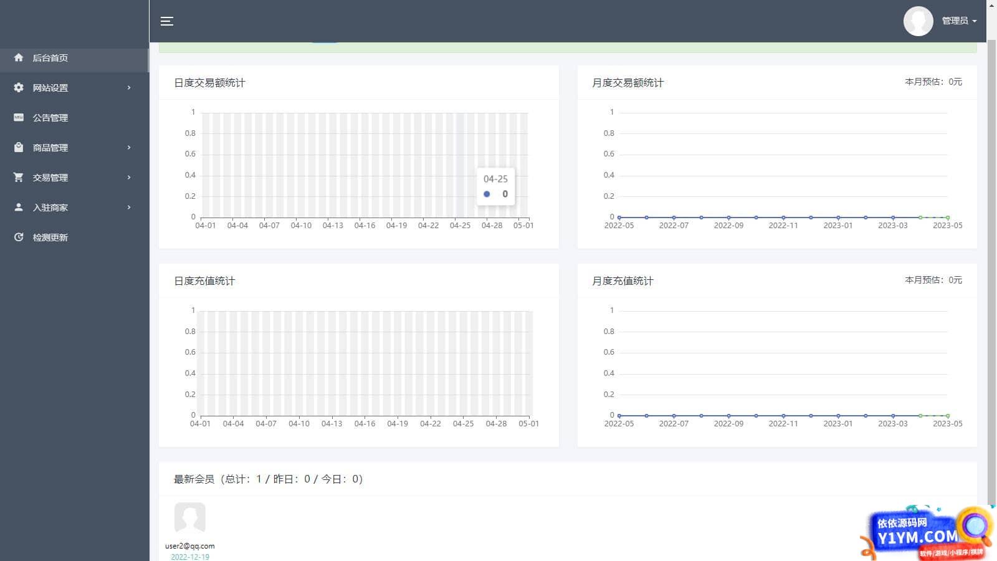Open 入驻商家 menu item
This screenshot has height=561, width=997.
[x=74, y=208]
